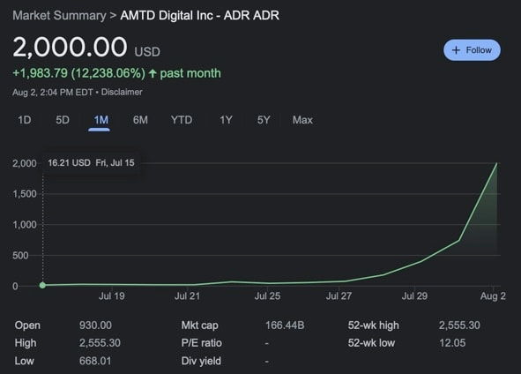Click the 52-wk high label
Image resolution: width=521 pixels, height=374 pixels.
pyautogui.click(x=374, y=325)
